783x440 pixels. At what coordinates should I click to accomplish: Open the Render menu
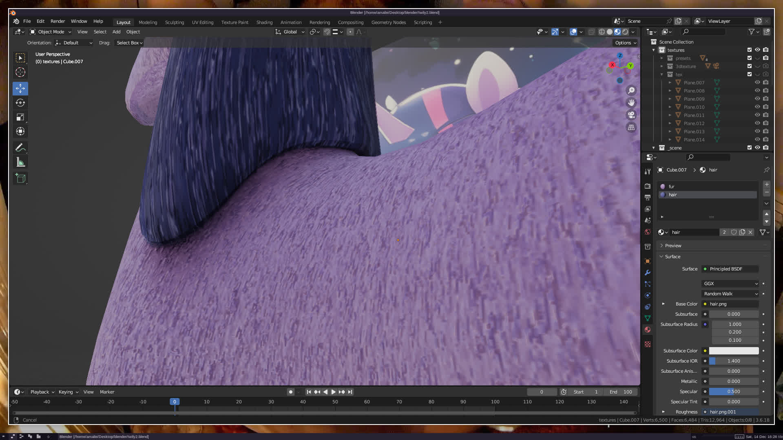pyautogui.click(x=58, y=21)
